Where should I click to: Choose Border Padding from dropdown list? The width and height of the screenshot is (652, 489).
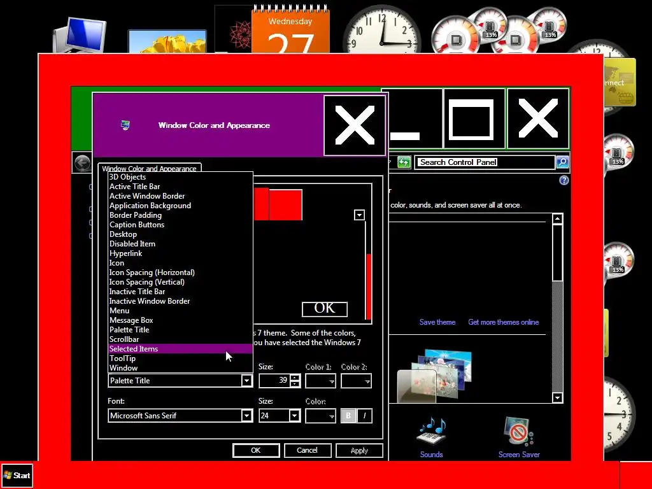(x=180, y=215)
